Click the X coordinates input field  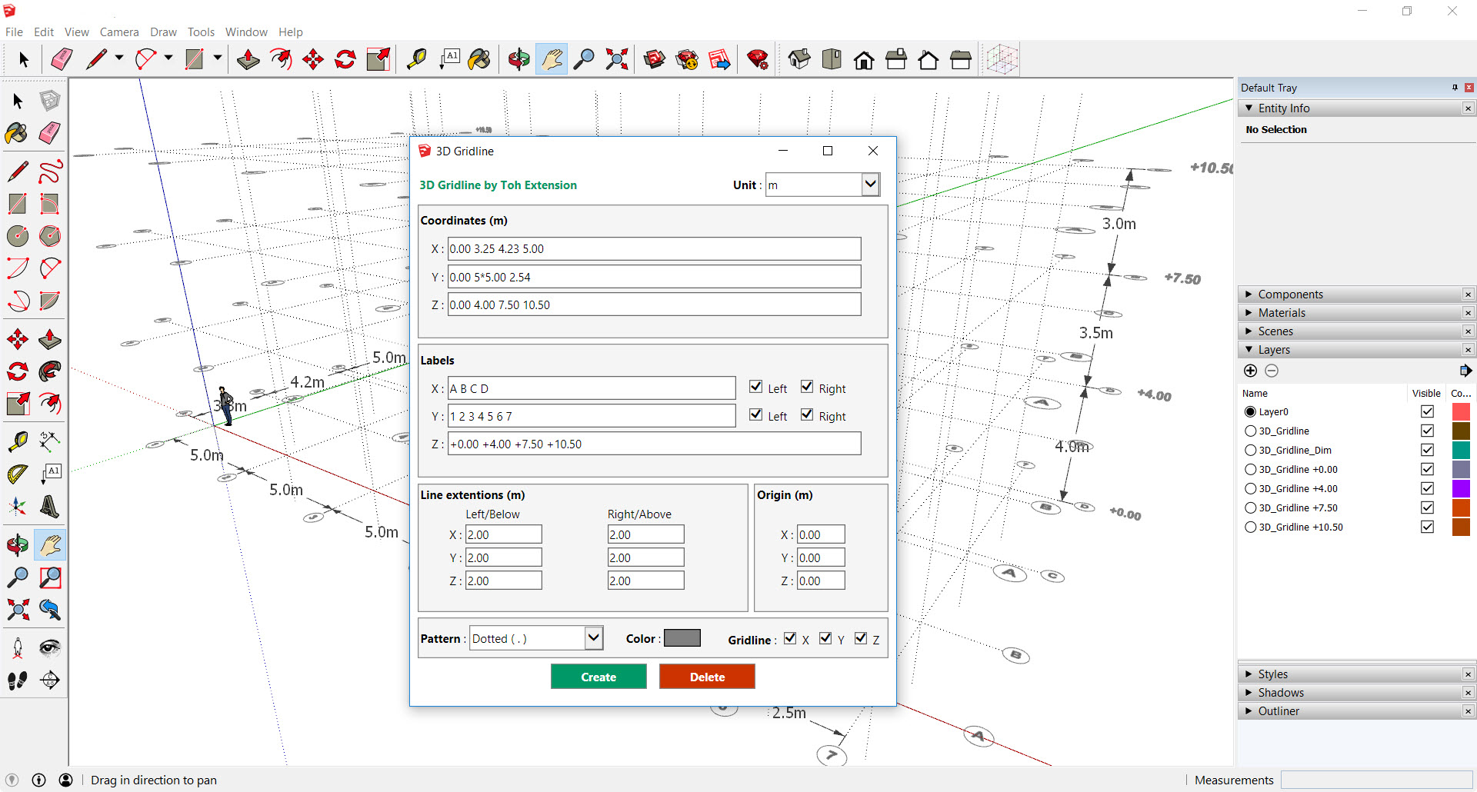654,248
